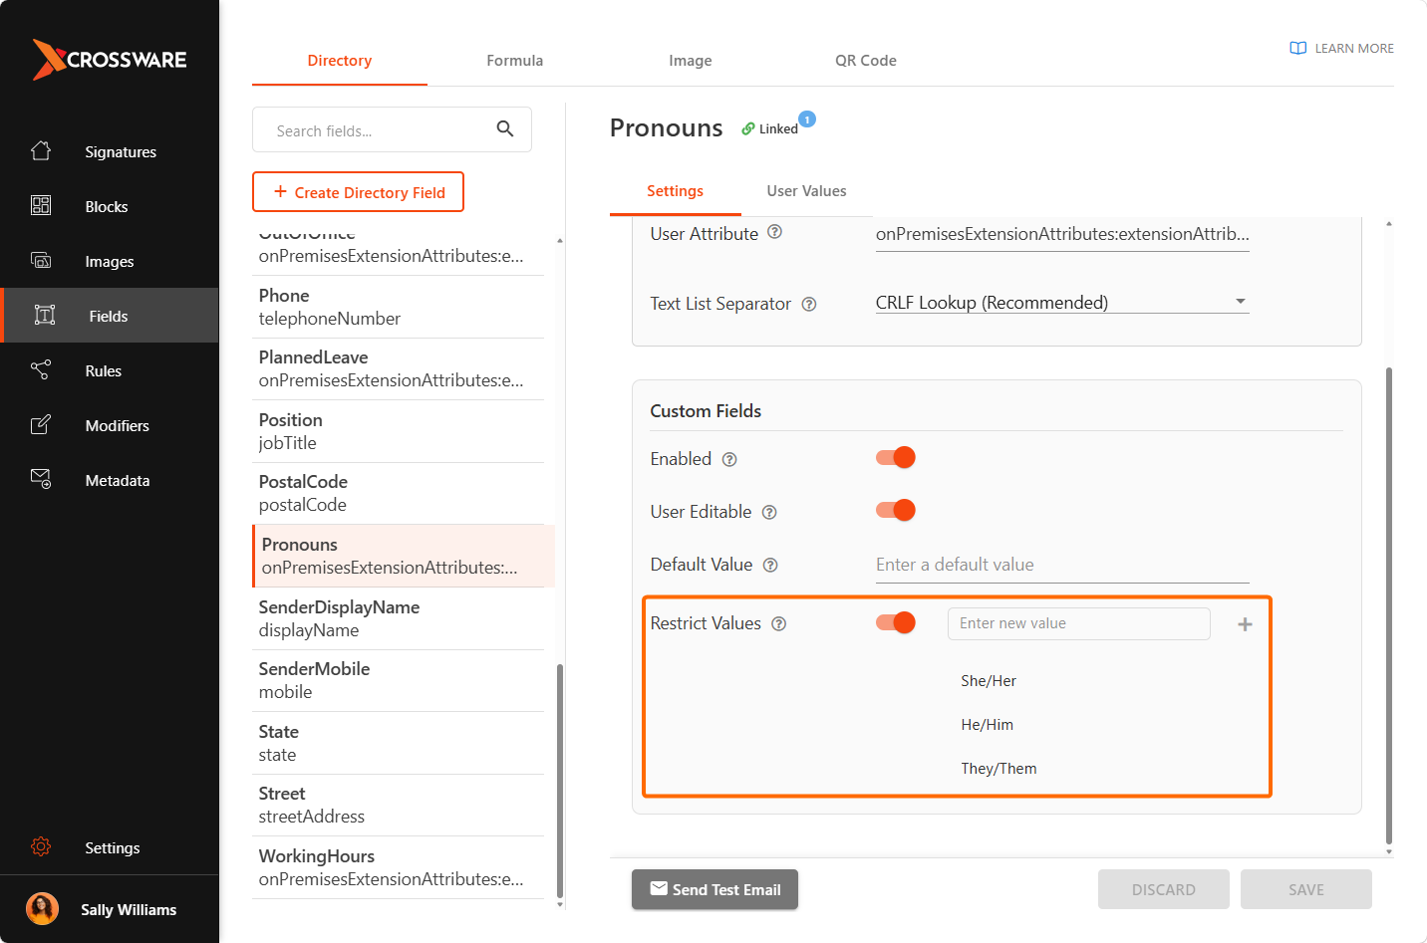Turn off the Restrict Values switch
The image size is (1427, 943).
pos(895,623)
